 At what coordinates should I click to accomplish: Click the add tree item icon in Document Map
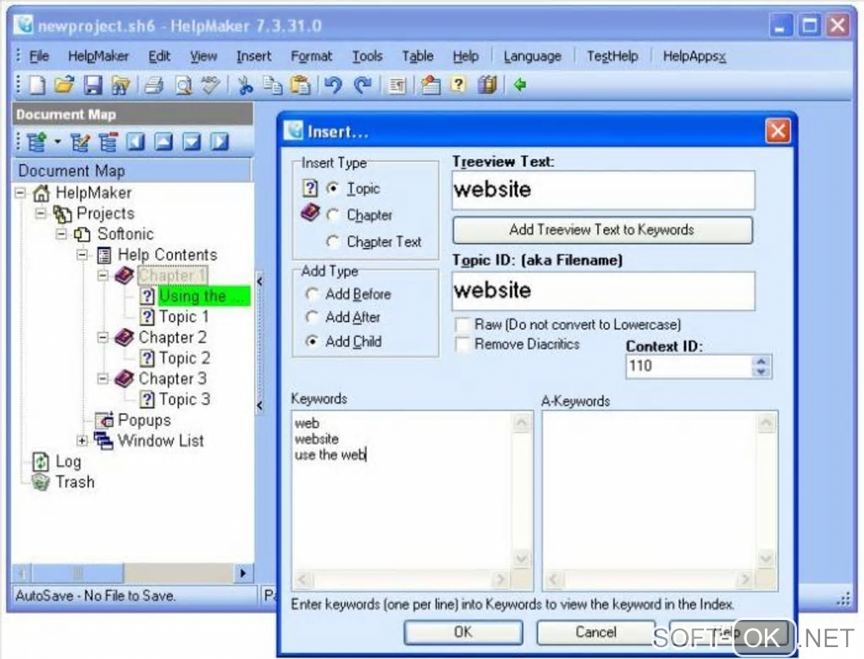[x=37, y=142]
